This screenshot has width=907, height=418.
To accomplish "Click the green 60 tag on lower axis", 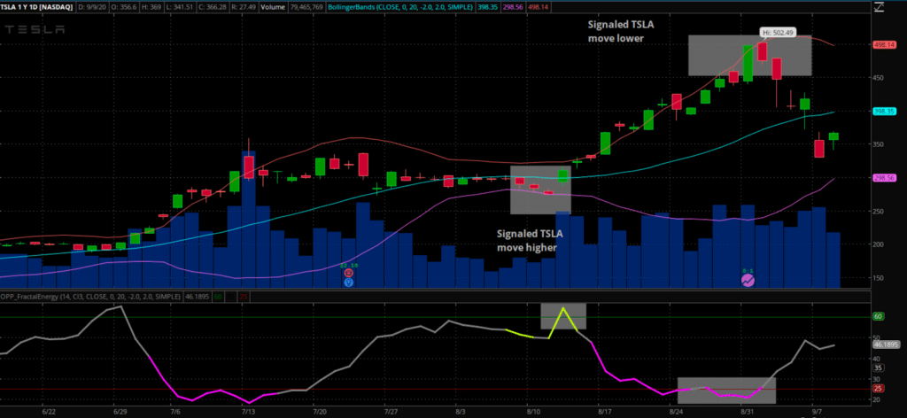I will point(880,317).
